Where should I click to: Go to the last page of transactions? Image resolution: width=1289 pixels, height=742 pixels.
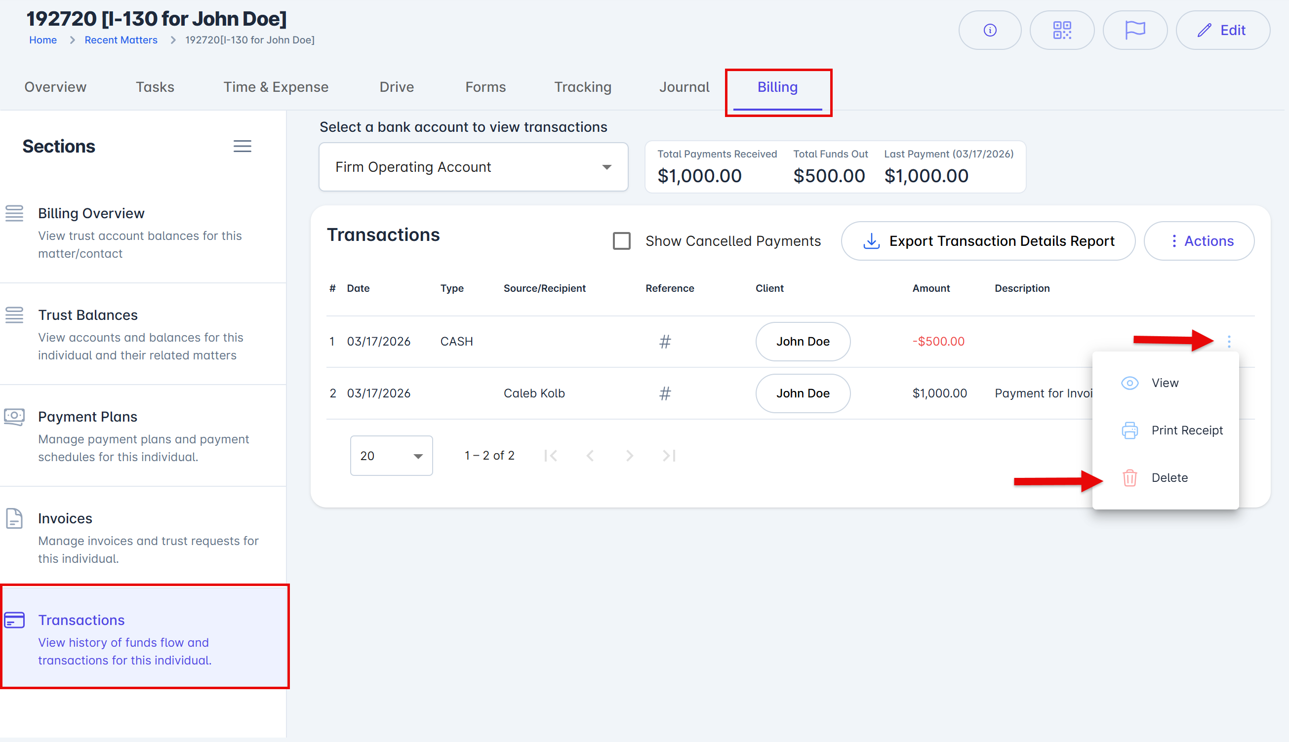click(669, 456)
